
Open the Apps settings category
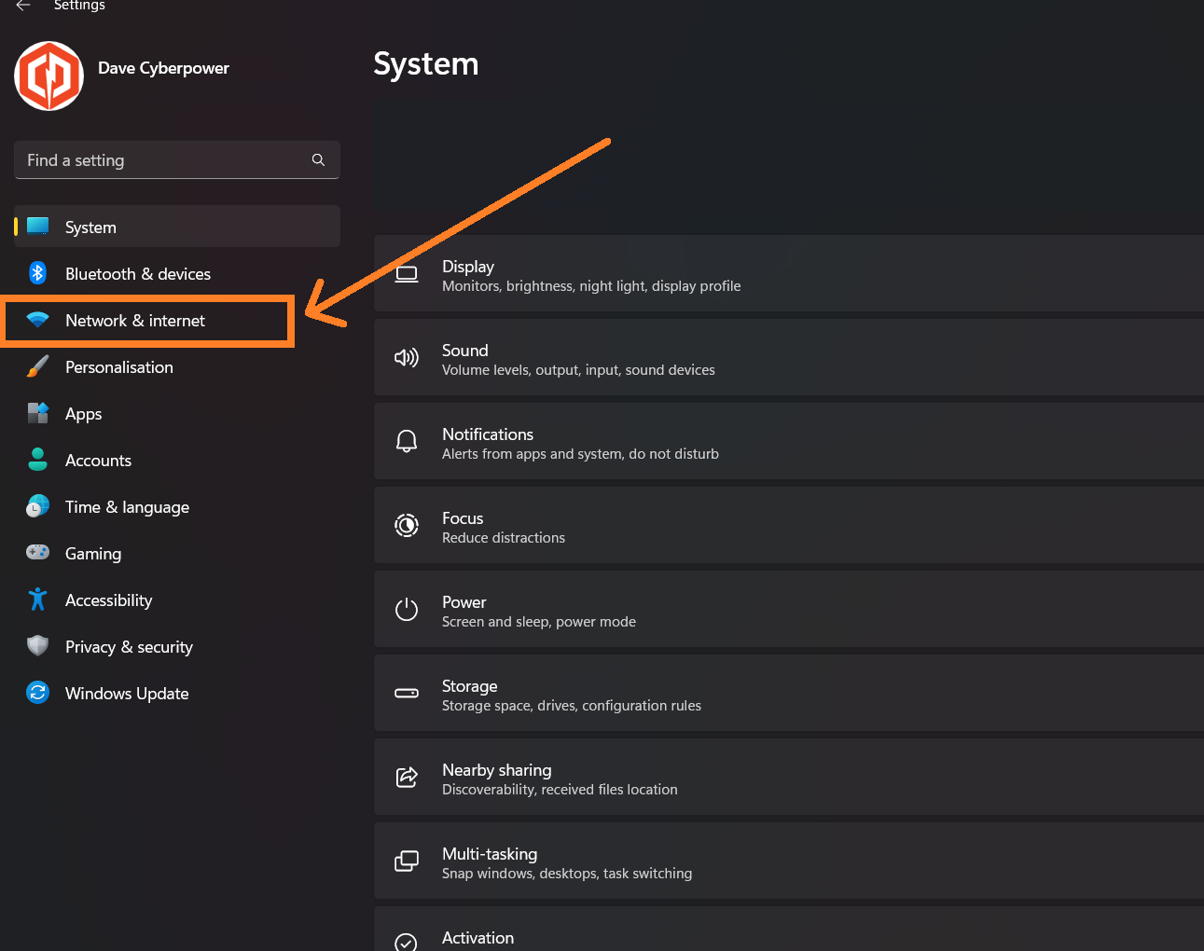click(84, 414)
